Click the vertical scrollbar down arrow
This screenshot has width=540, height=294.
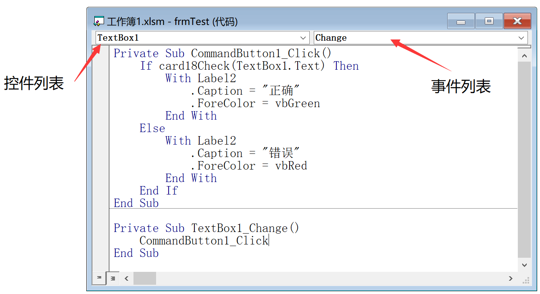(x=524, y=265)
